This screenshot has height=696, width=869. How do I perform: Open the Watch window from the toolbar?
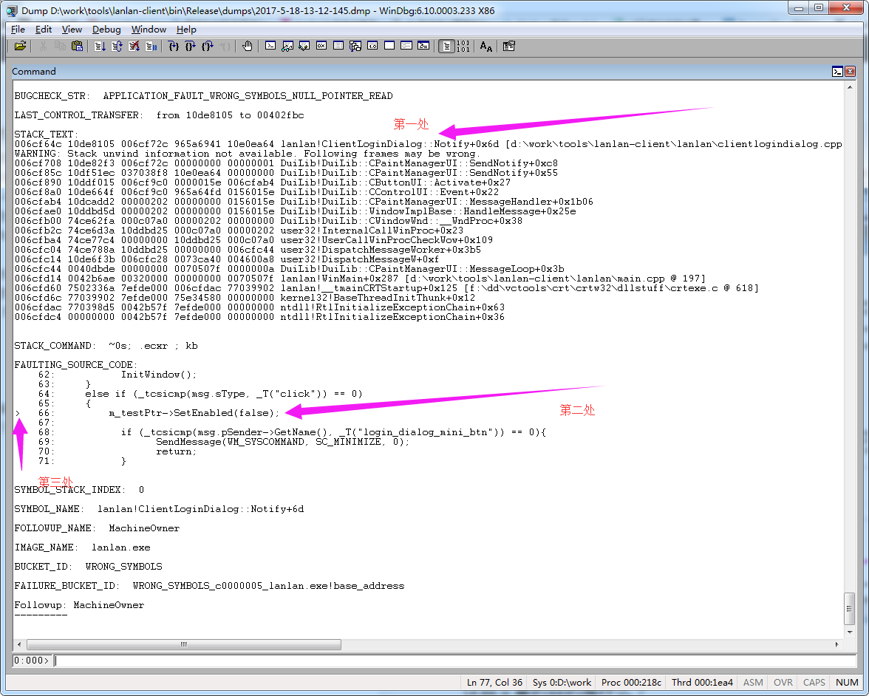coord(287,46)
